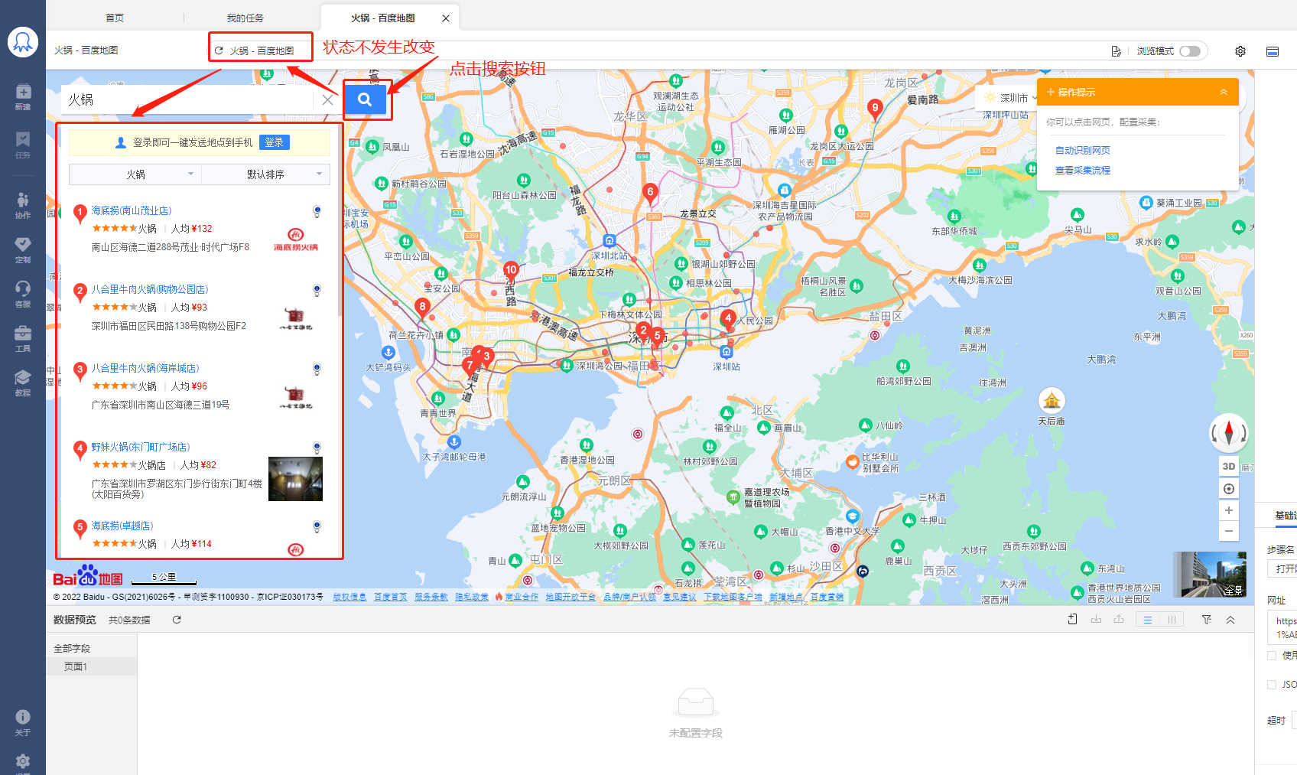Click the 野妹火锅 restaurant photo thumbnail
This screenshot has height=775, width=1297.
[x=295, y=479]
